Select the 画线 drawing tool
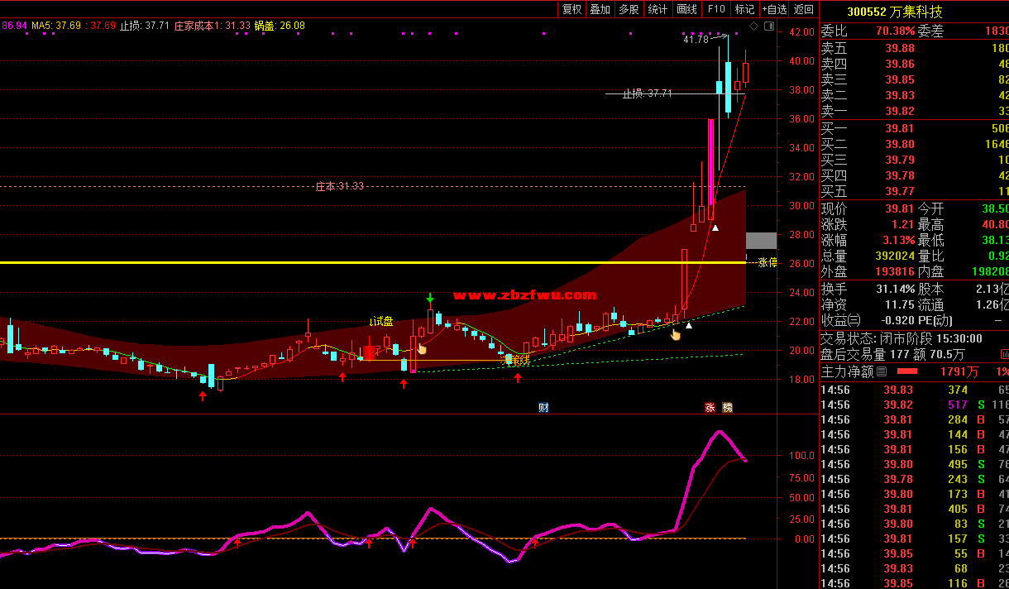 click(686, 9)
